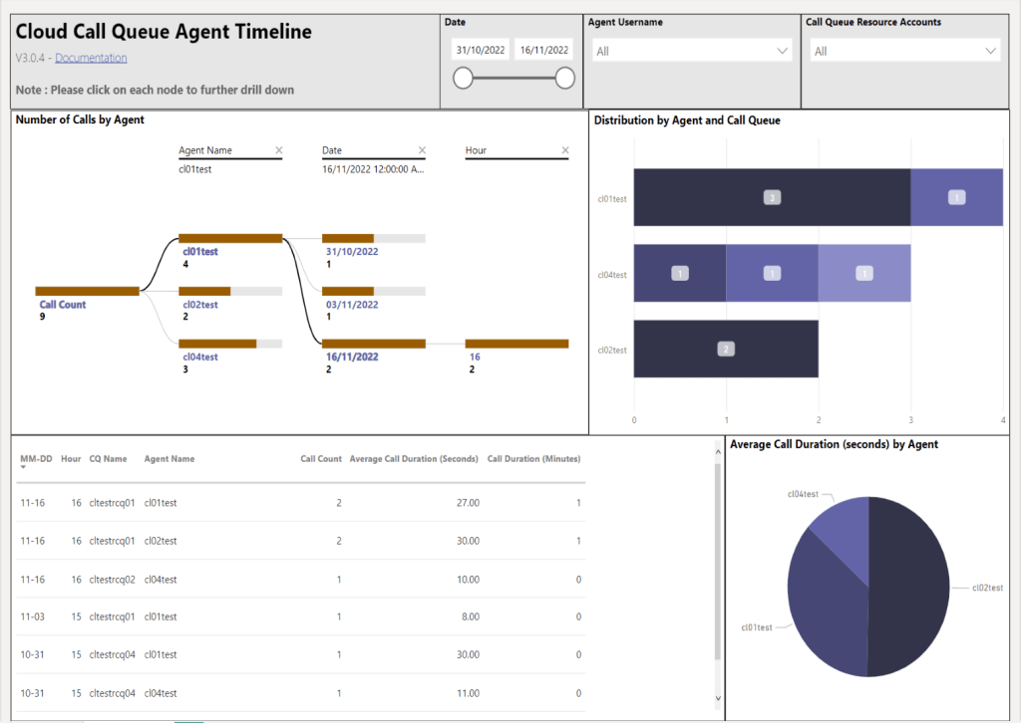Open the Documentation link
This screenshot has height=723, width=1021.
91,58
